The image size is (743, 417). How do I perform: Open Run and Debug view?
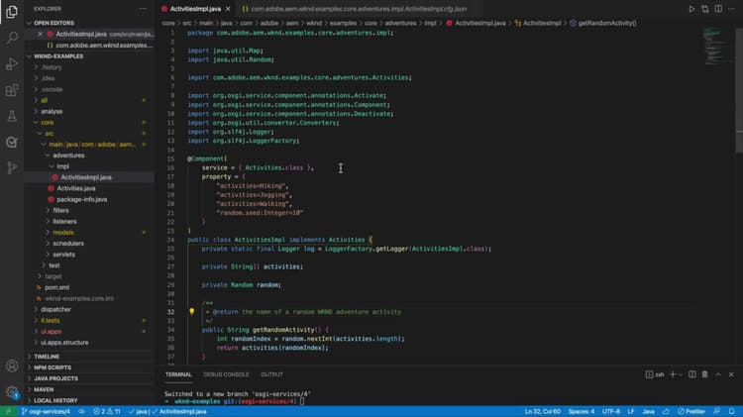[12, 63]
